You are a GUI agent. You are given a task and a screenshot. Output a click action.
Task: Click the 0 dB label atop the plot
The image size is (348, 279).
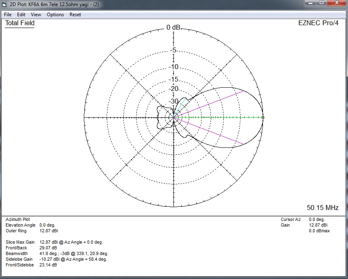coord(173,28)
